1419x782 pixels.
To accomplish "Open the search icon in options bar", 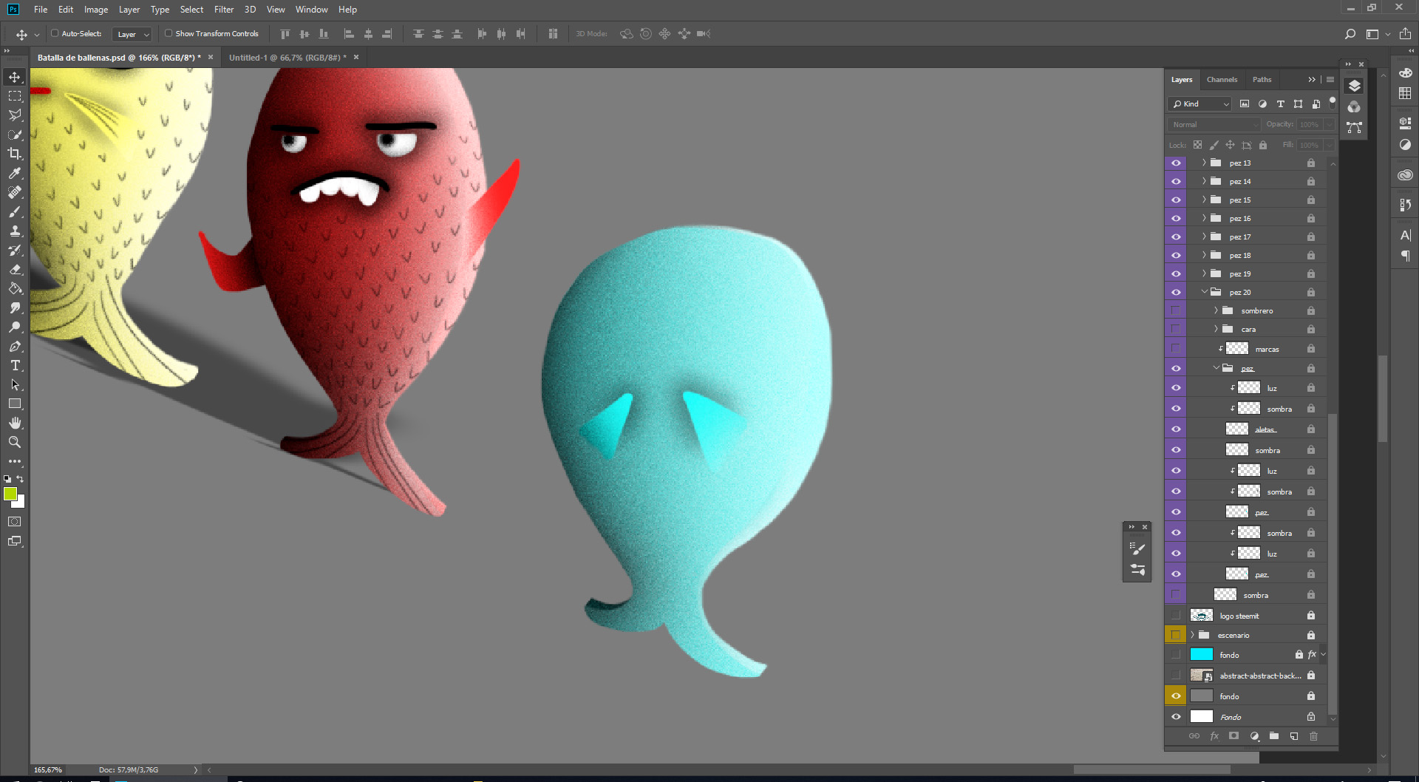I will click(x=1350, y=34).
